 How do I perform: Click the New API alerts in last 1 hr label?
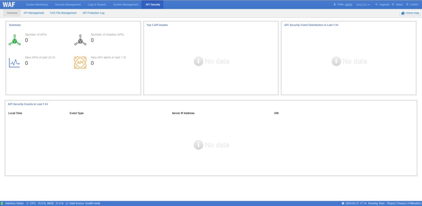click(108, 57)
